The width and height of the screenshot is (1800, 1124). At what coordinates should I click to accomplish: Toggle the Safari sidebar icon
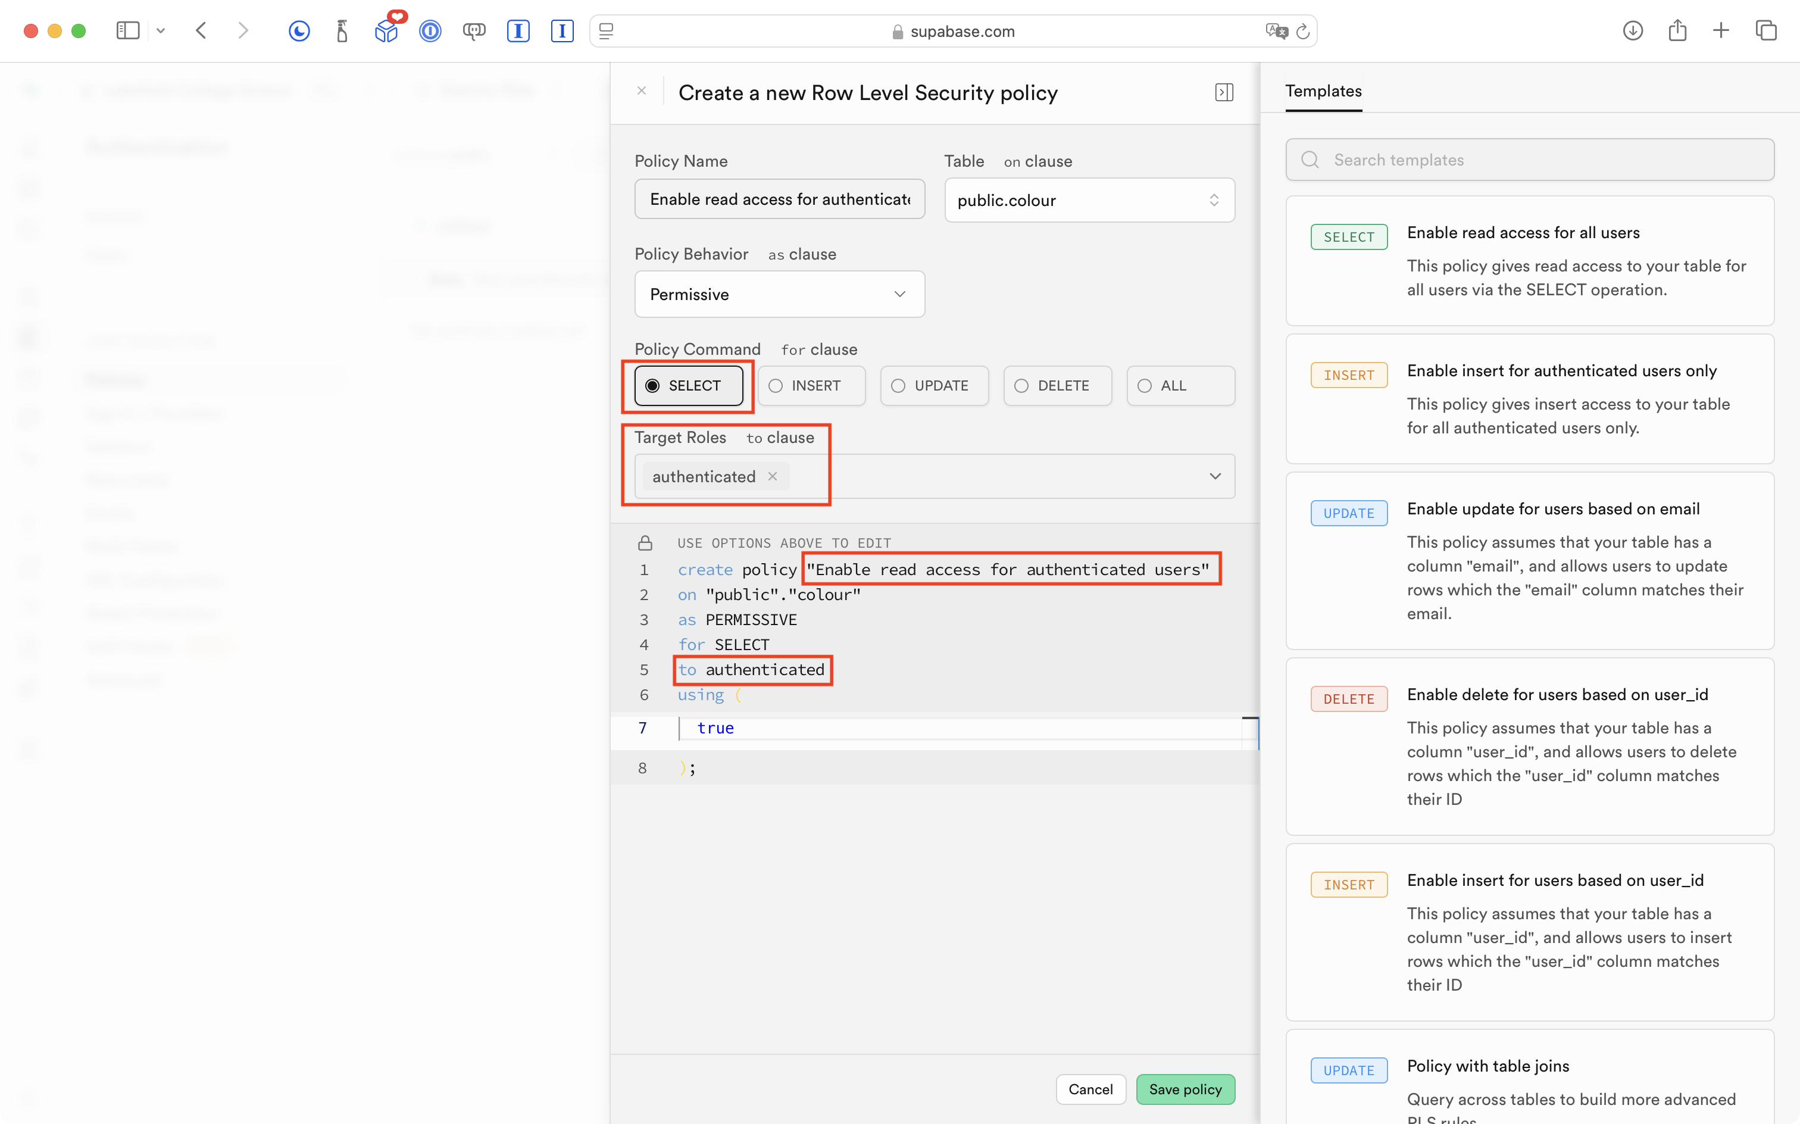(x=128, y=31)
